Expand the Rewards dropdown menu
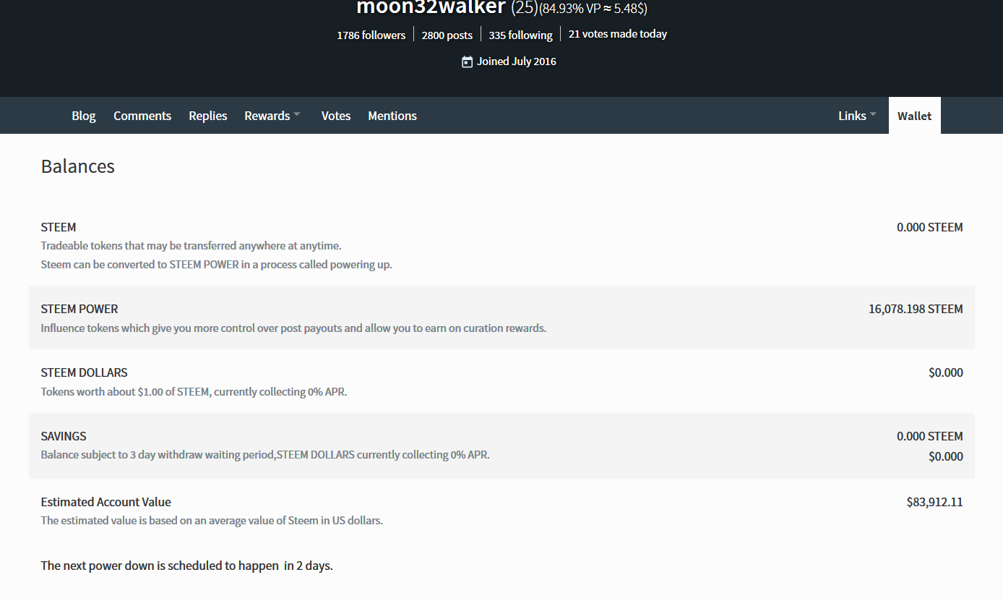The image size is (1003, 601). click(x=272, y=116)
